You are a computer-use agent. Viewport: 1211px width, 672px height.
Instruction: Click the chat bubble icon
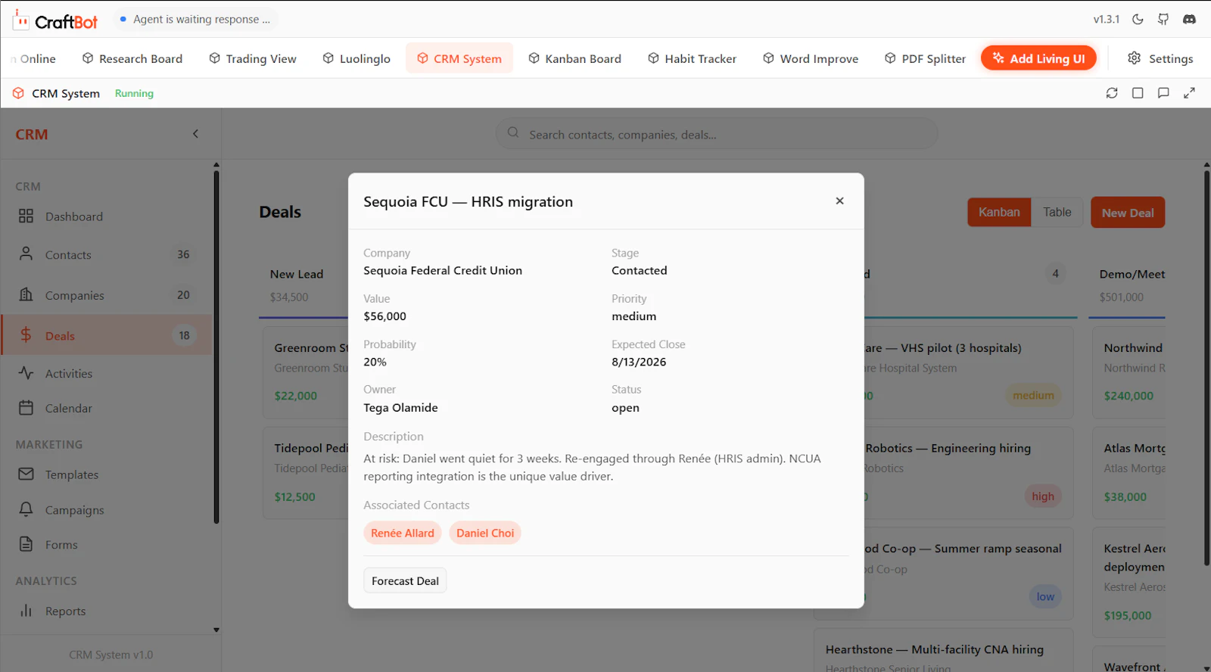pyautogui.click(x=1163, y=93)
